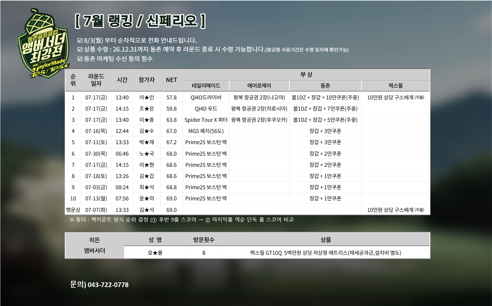The height and width of the screenshot is (306, 492).
Task: Click round date '07-18(토)'
Action: click(96, 176)
